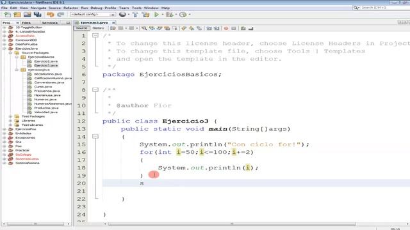Select Ejercicio2.java in project tree
The image size is (410, 230).
pyautogui.click(x=45, y=61)
